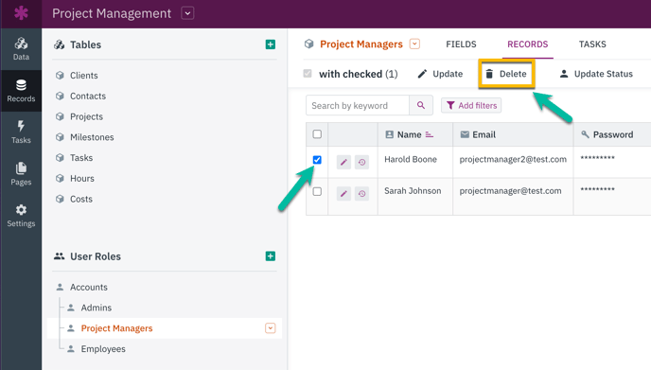The width and height of the screenshot is (651, 370).
Task: Toggle the 'with checked' checkbox
Action: click(x=308, y=74)
